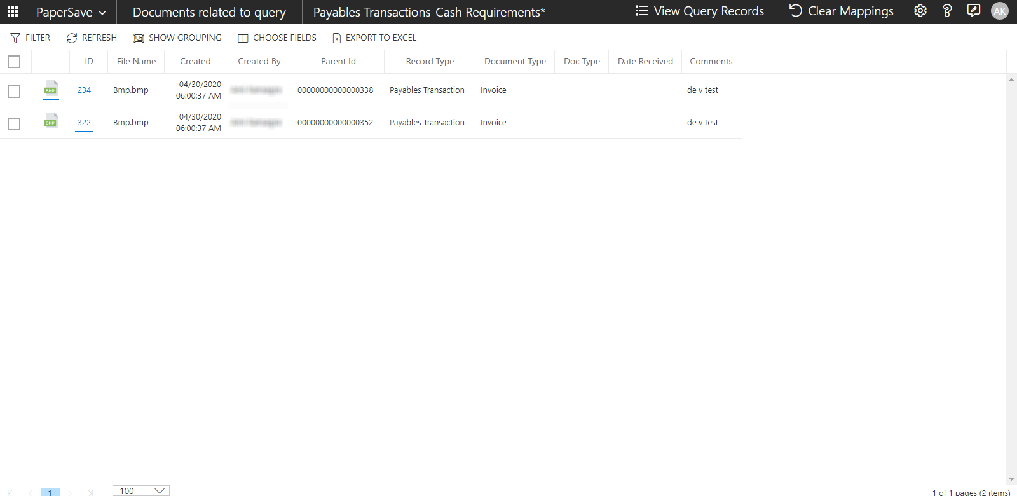Open Choose Fields column selector
This screenshot has width=1017, height=496.
pos(277,38)
